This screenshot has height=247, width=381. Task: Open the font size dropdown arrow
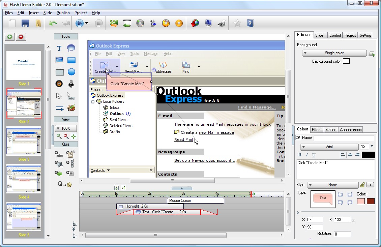click(372, 146)
